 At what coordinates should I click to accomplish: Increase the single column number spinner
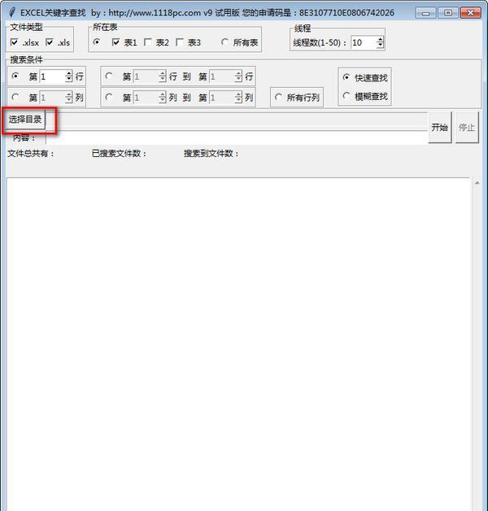click(x=68, y=94)
